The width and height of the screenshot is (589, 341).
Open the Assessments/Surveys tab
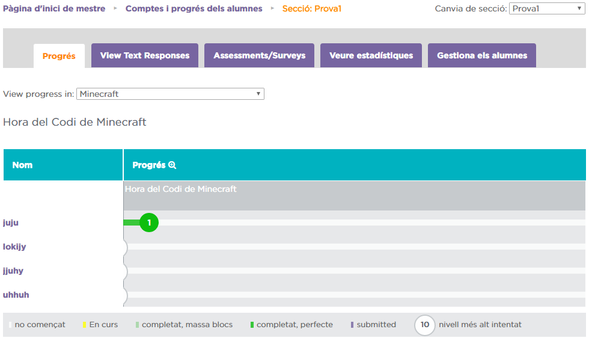click(x=259, y=55)
